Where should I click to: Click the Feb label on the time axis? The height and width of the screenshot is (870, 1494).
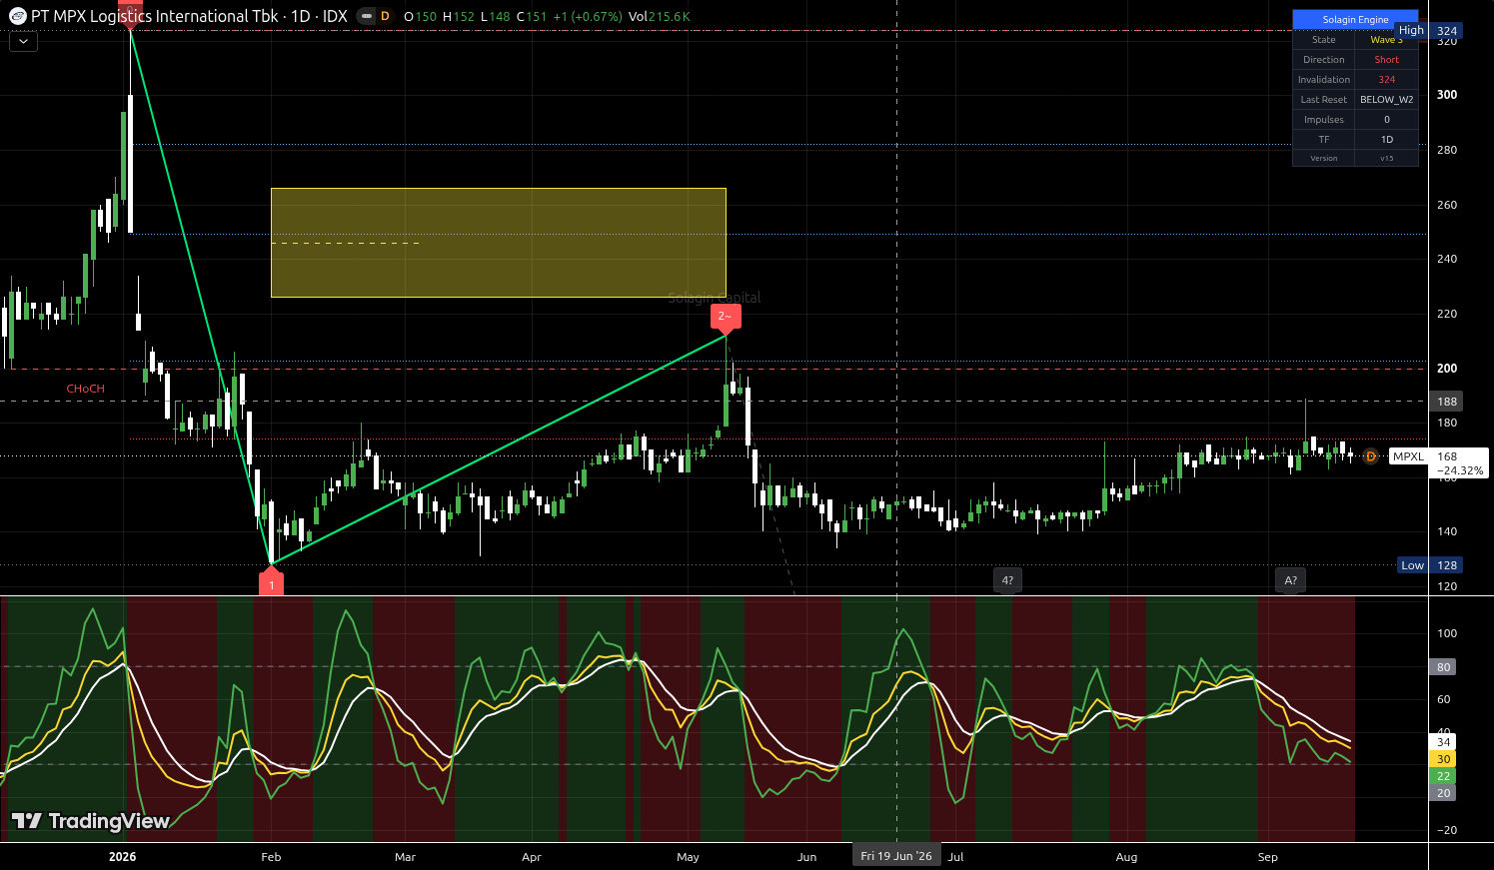(x=271, y=857)
